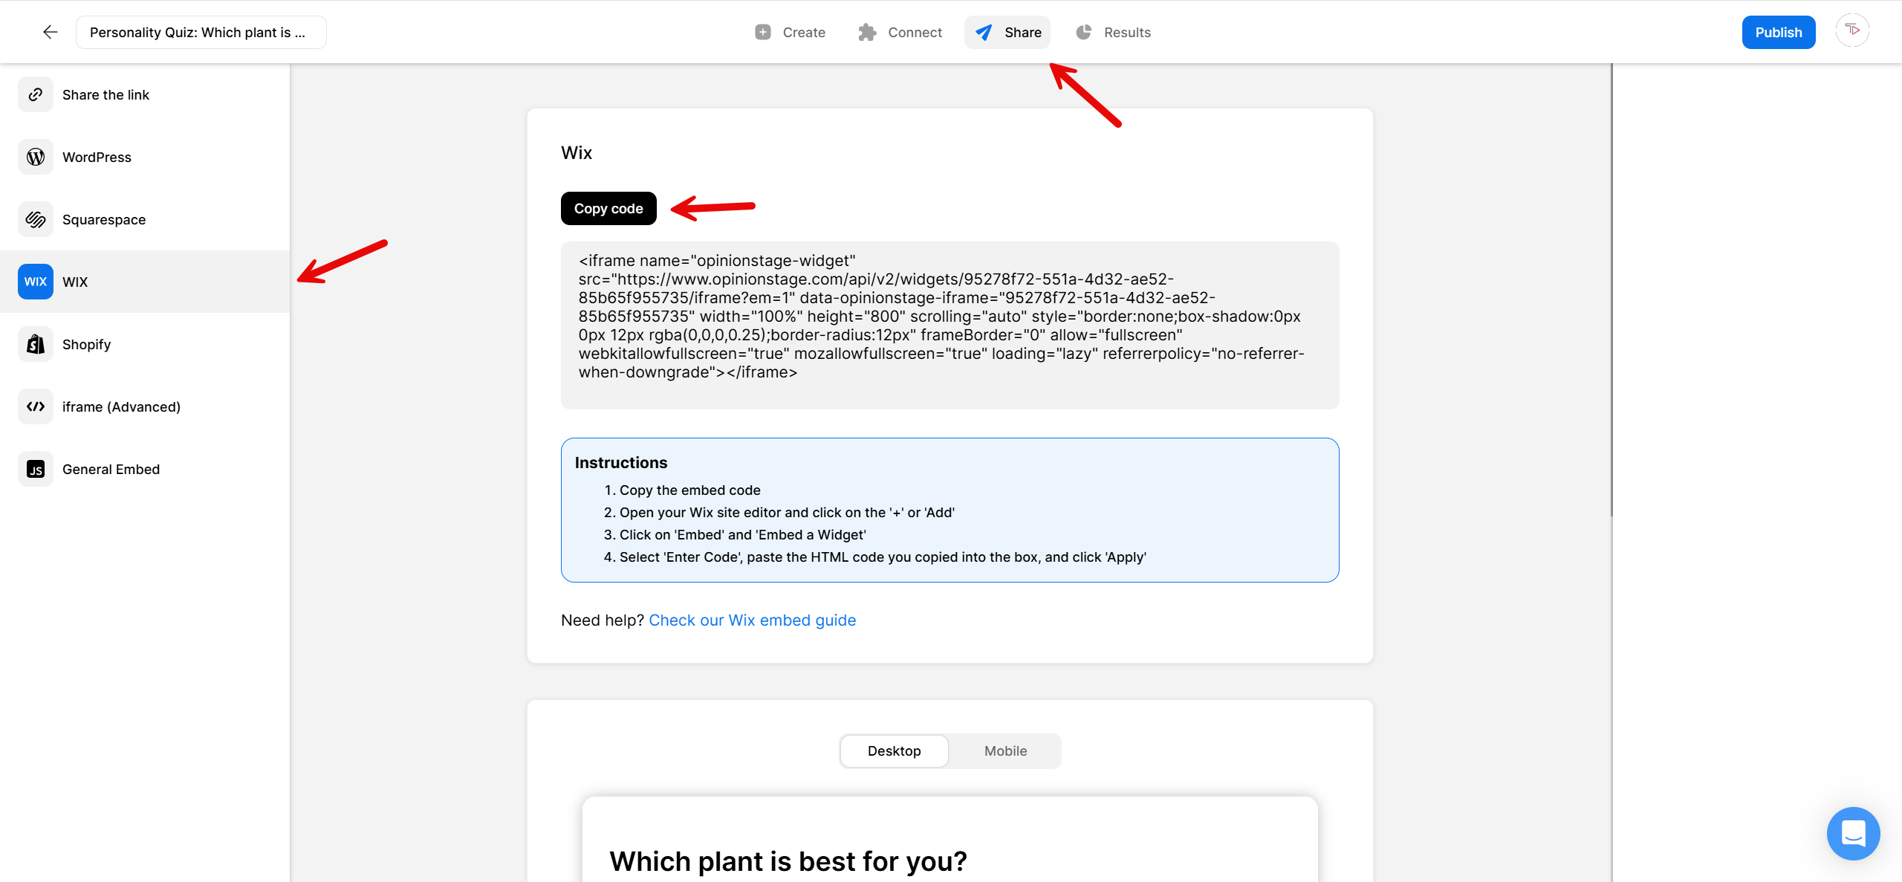Open the chat support bubble

(x=1853, y=834)
